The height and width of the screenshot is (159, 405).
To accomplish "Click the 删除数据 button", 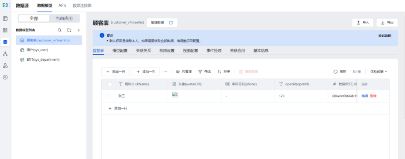I will click(248, 71).
